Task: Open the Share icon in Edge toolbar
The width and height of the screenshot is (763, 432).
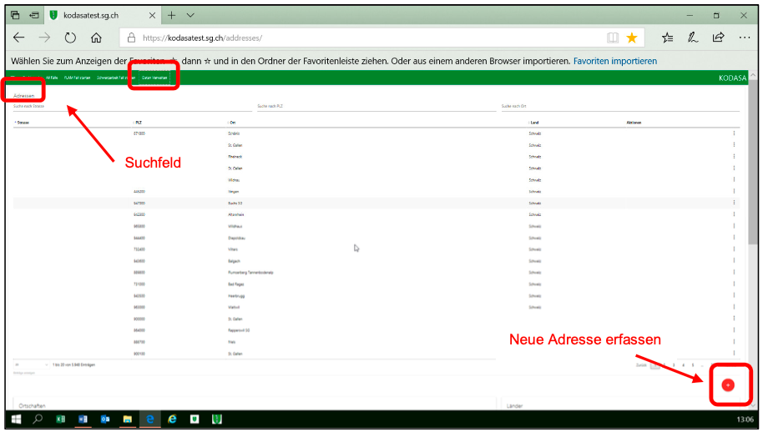Action: (x=718, y=38)
